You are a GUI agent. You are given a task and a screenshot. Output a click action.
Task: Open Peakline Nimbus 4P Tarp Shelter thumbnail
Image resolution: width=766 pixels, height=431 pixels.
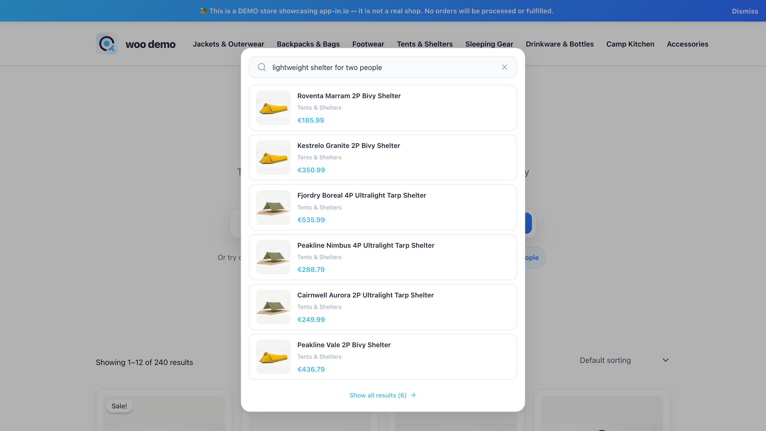[273, 257]
